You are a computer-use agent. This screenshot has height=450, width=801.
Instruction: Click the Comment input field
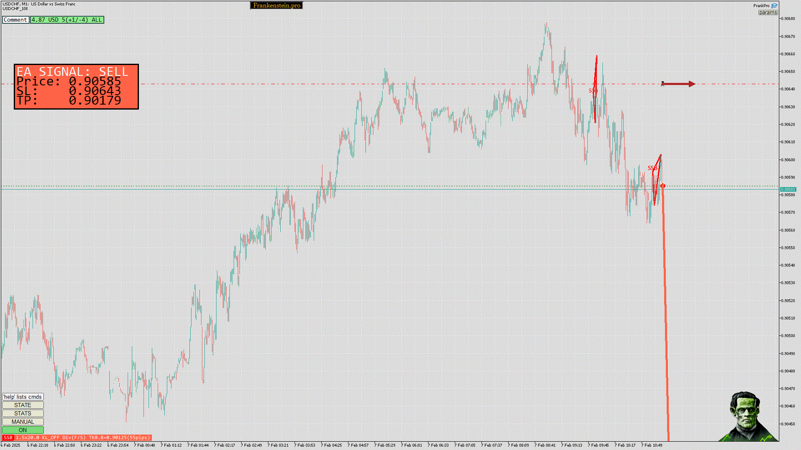click(x=15, y=20)
